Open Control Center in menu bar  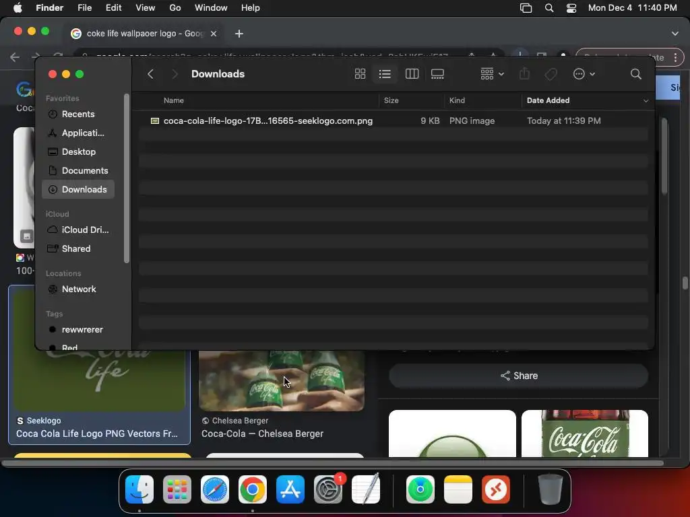click(571, 8)
